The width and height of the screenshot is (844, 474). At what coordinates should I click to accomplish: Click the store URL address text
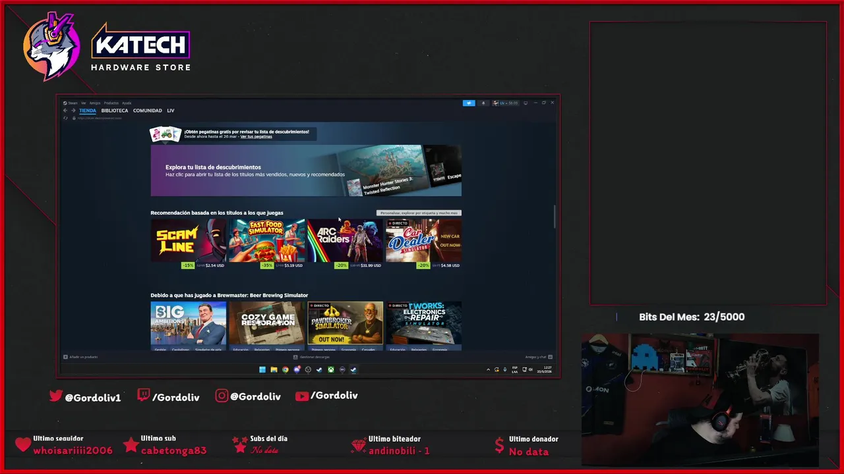click(100, 118)
